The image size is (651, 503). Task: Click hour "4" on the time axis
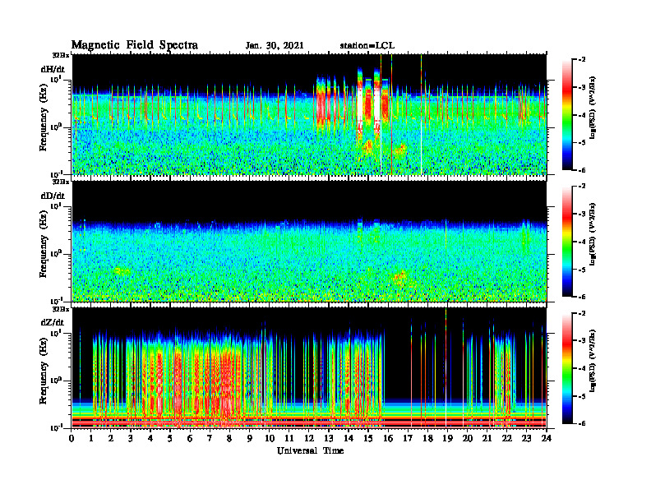(x=150, y=438)
